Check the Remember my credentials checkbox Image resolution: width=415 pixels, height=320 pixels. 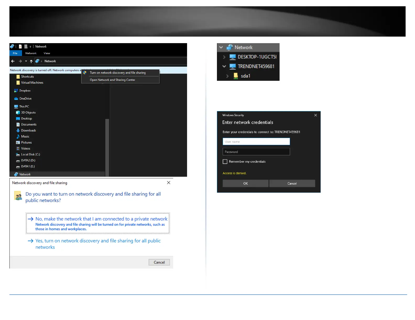pos(225,162)
